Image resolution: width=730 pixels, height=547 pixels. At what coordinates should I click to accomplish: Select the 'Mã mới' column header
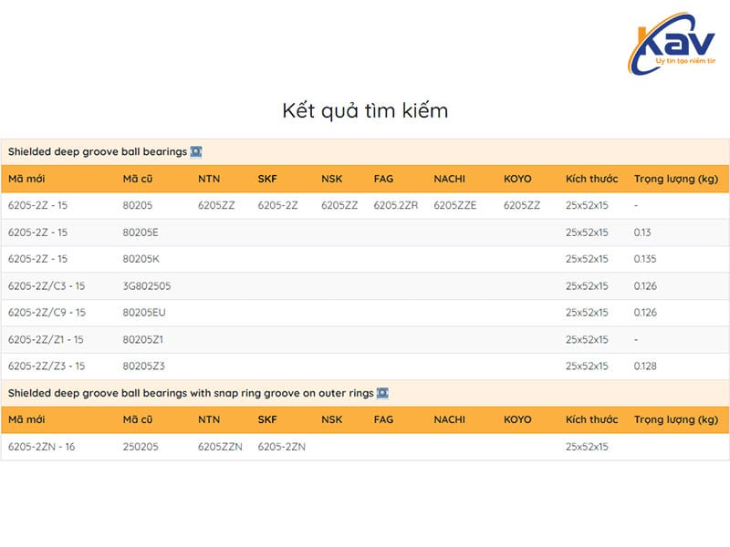27,179
